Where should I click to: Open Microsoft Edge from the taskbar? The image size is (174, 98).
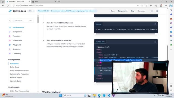click(x=99, y=96)
